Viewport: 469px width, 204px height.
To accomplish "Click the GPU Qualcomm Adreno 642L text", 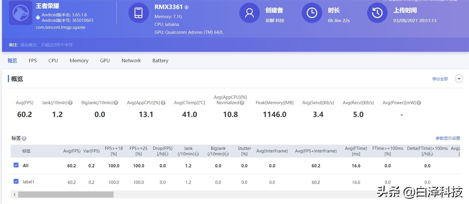I will tap(189, 32).
